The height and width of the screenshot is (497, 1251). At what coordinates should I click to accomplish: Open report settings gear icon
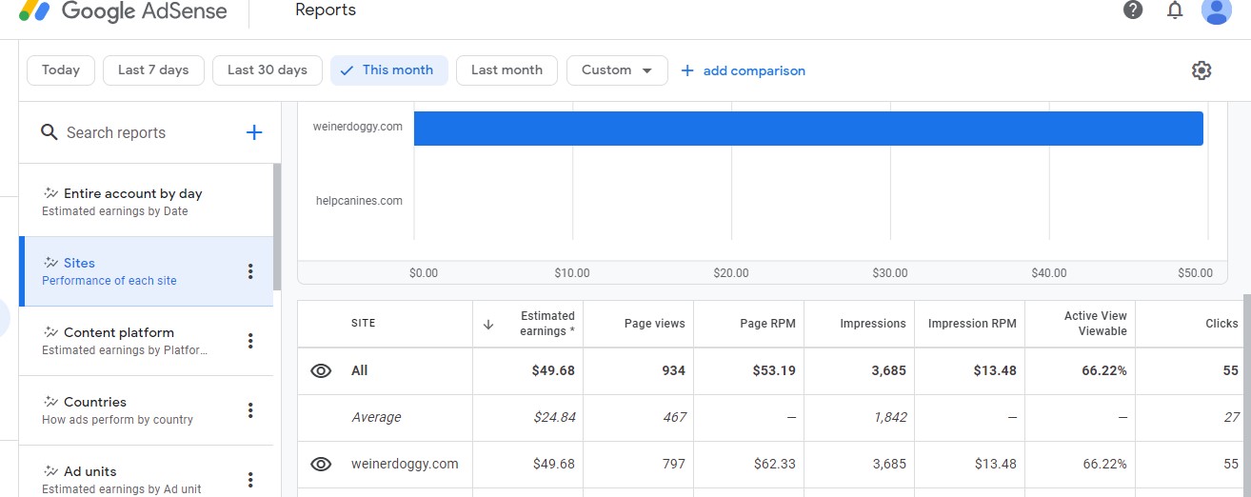[x=1201, y=70]
